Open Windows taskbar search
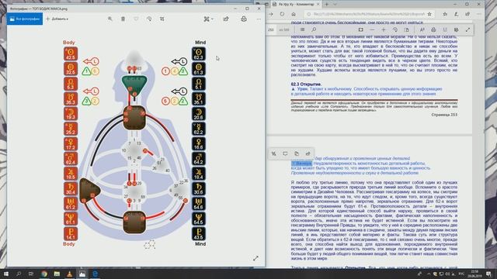 point(19,274)
